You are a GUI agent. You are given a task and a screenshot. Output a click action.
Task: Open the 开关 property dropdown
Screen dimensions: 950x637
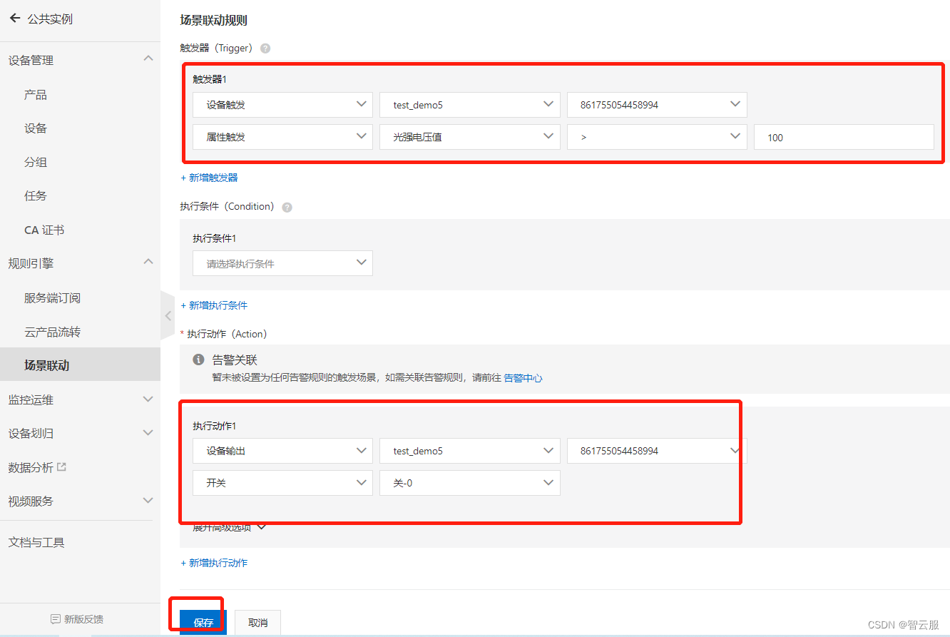click(282, 483)
